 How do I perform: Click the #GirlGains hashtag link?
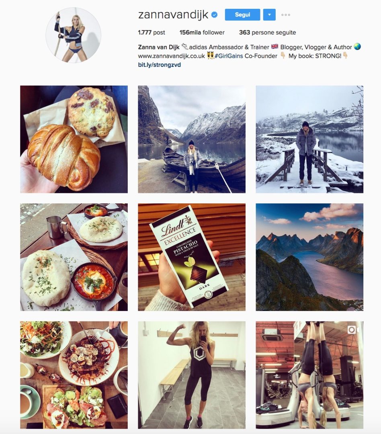(x=229, y=56)
